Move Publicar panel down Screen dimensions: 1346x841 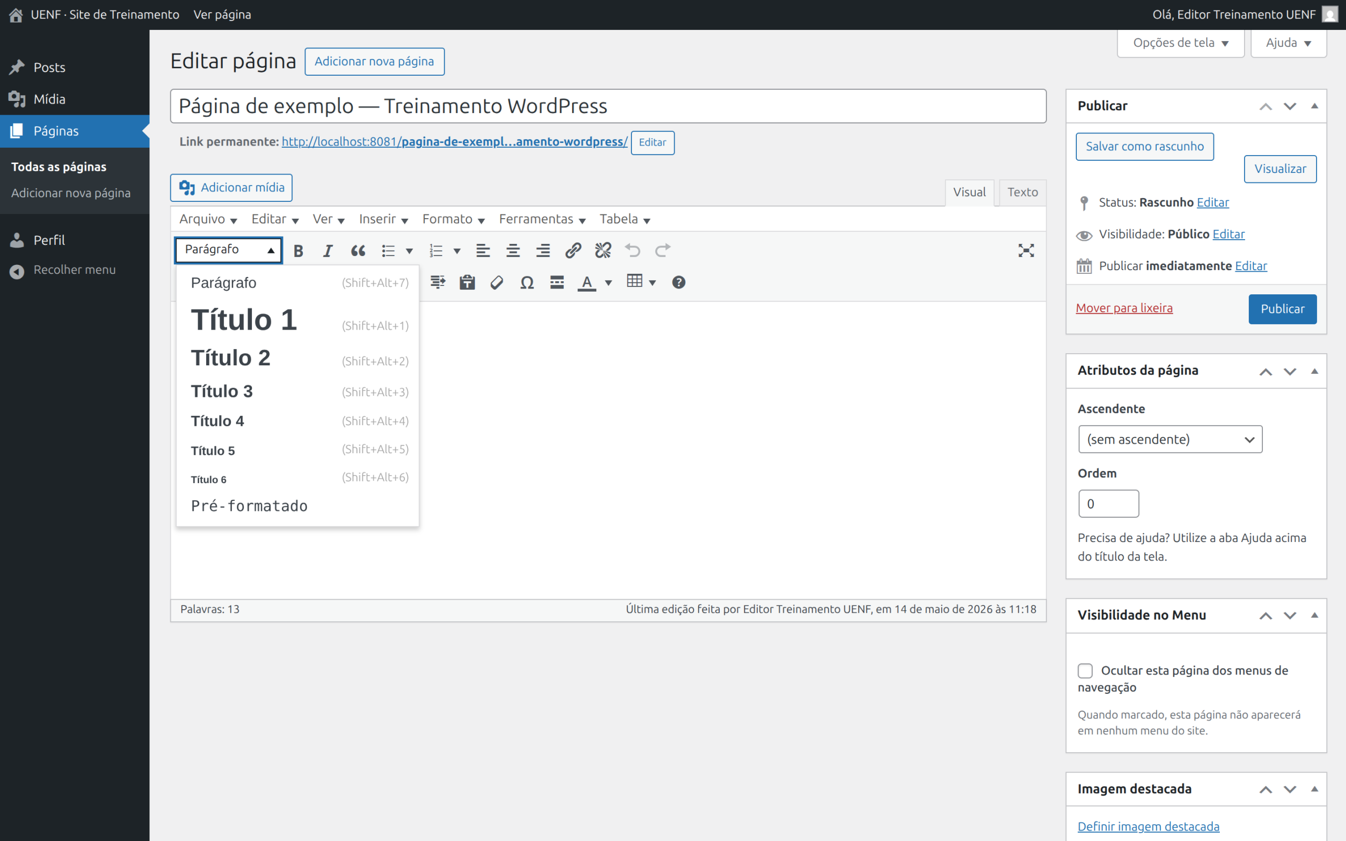coord(1290,106)
